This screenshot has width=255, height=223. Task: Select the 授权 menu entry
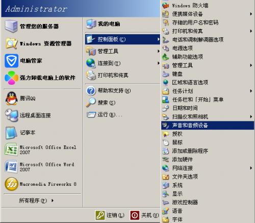(x=208, y=134)
